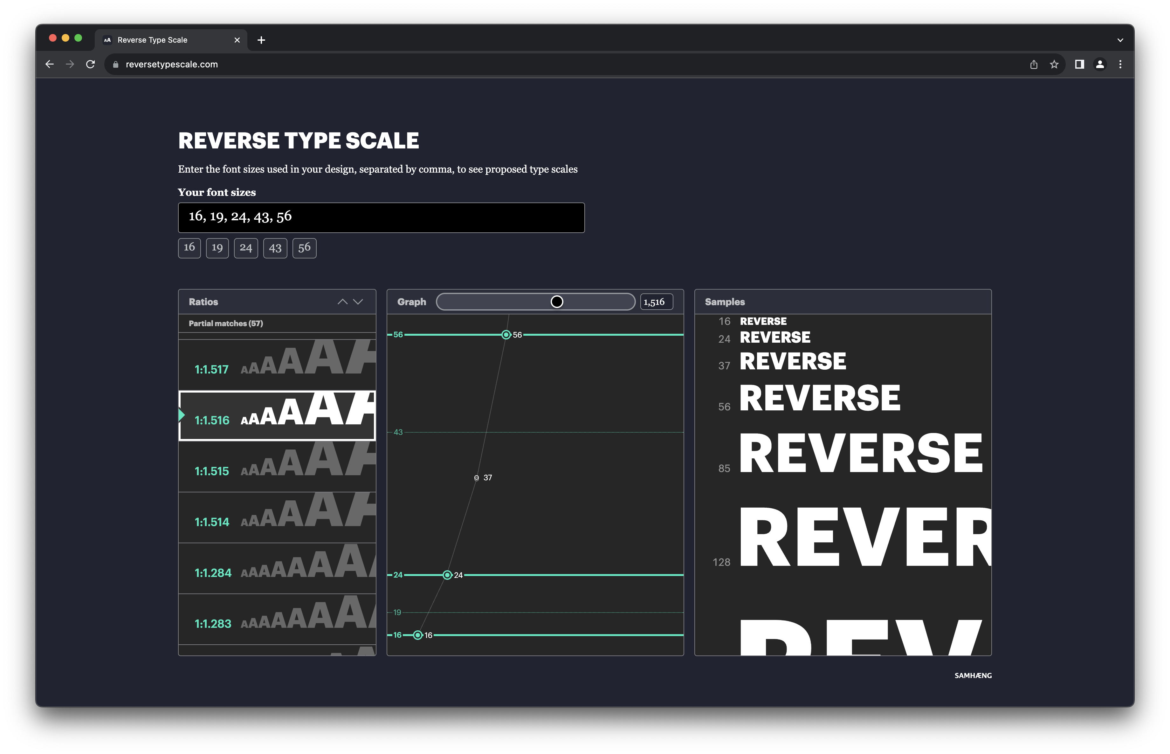Click the 43 font size chip
The height and width of the screenshot is (754, 1170).
click(x=275, y=248)
